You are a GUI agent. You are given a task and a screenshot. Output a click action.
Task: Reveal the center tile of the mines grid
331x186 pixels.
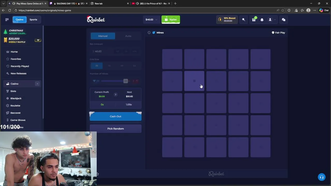coord(216,103)
